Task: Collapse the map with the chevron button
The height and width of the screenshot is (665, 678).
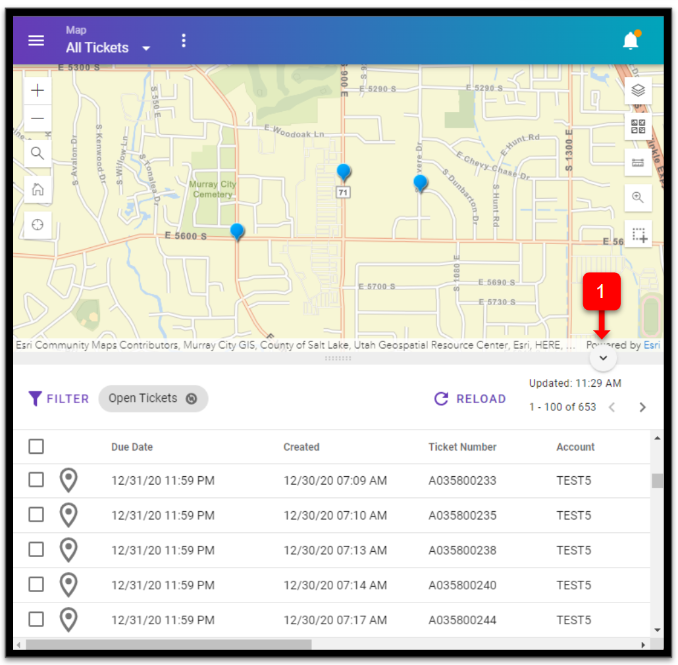Action: 603,357
